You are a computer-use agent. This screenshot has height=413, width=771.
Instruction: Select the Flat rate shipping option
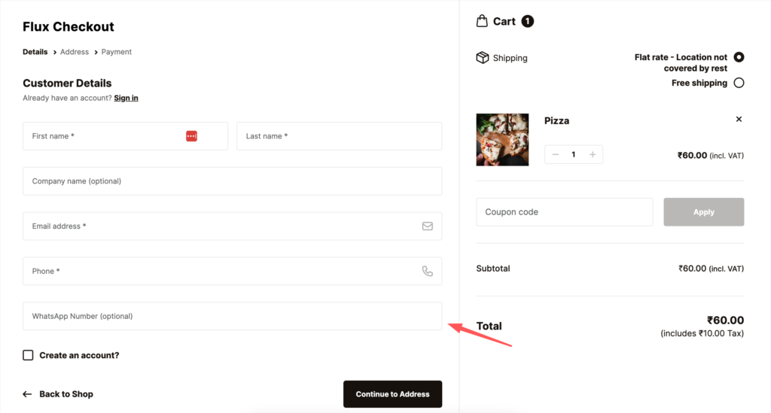point(739,57)
